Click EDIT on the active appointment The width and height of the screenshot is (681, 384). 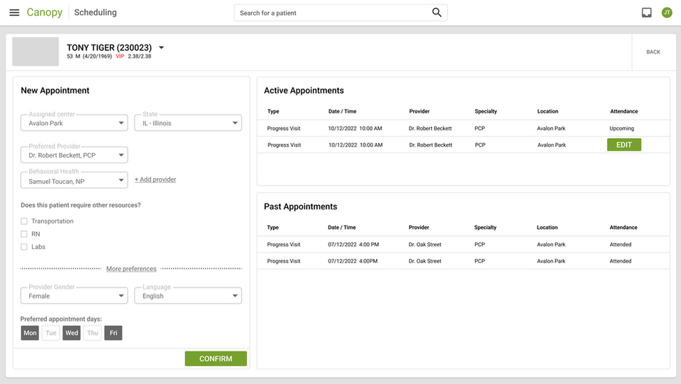[624, 145]
